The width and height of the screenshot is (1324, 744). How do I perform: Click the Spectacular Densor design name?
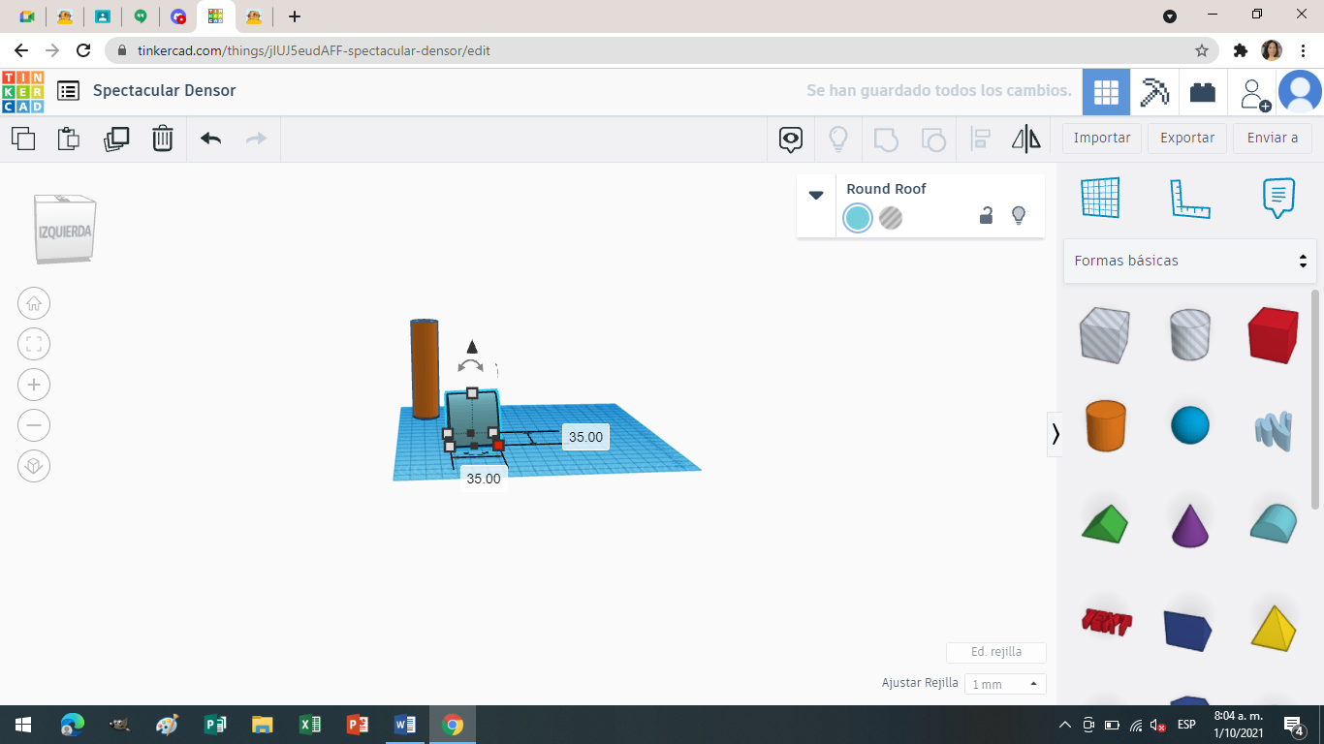pyautogui.click(x=165, y=90)
